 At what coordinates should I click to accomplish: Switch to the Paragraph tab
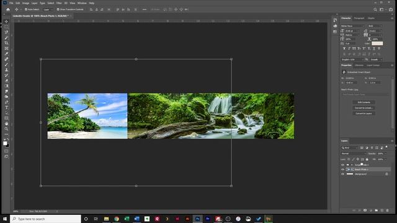point(359,18)
